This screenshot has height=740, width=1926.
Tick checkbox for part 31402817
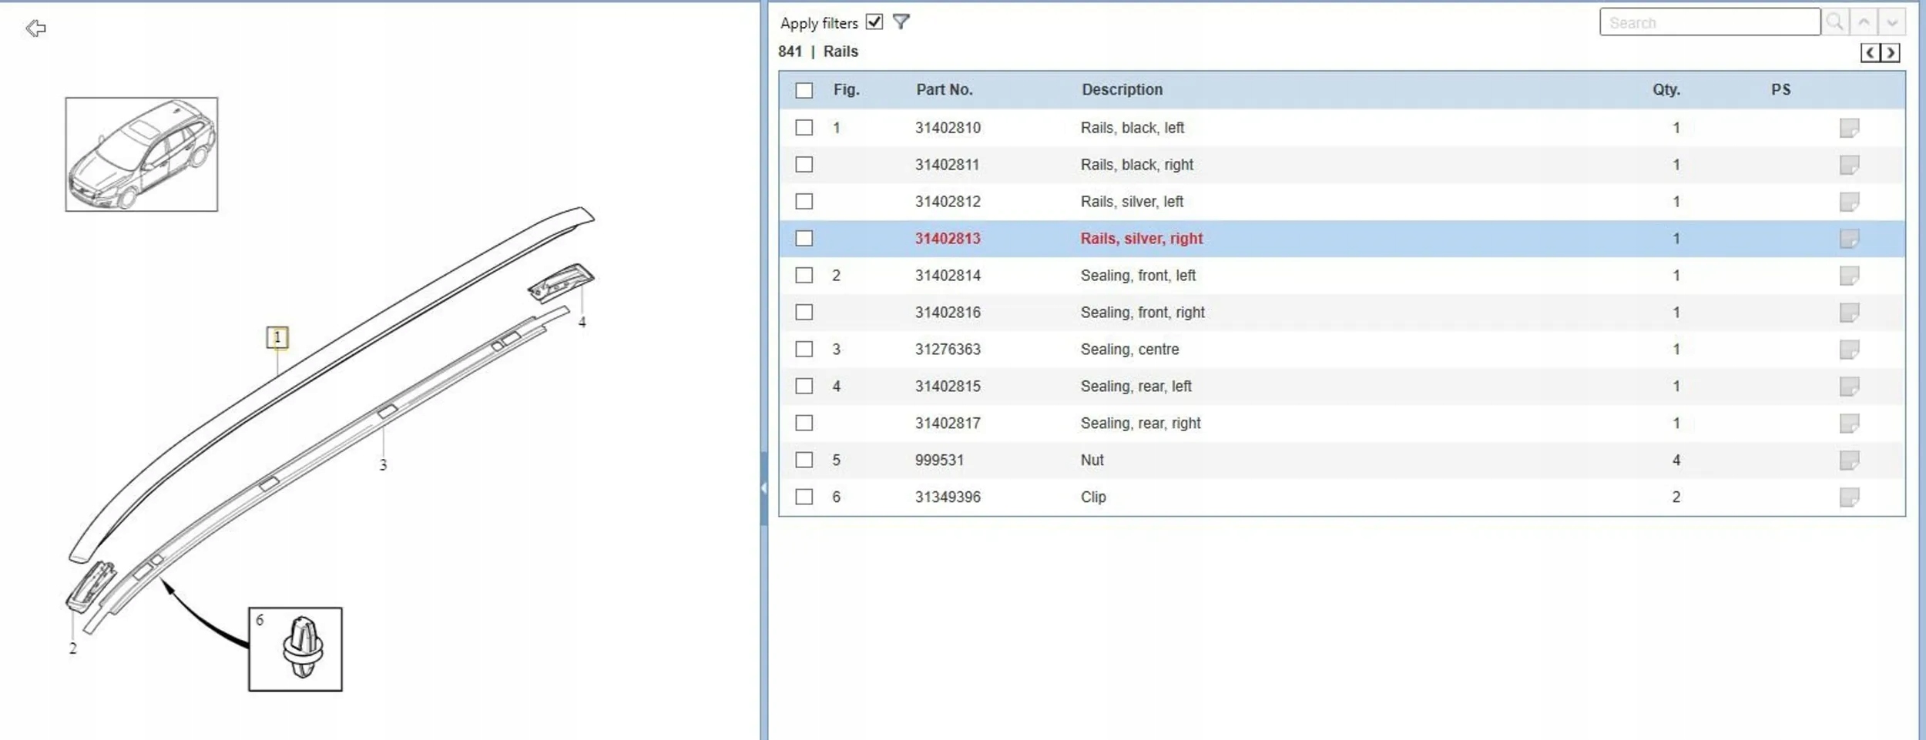pyautogui.click(x=804, y=423)
